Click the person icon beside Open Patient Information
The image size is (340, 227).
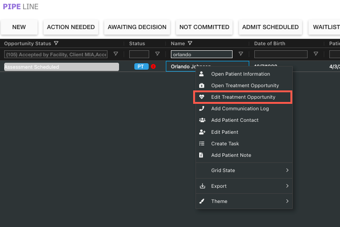point(201,74)
